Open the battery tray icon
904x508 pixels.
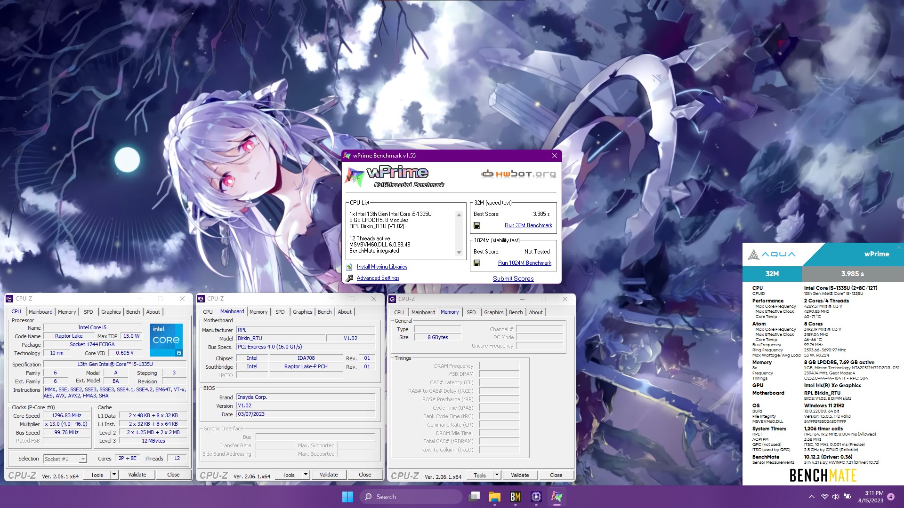[847, 497]
